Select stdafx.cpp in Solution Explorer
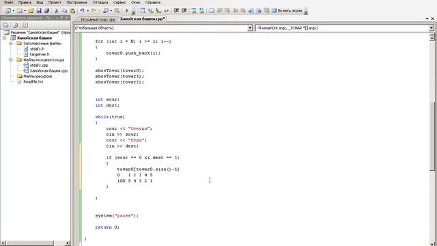Image resolution: width=437 pixels, height=246 pixels. click(x=39, y=65)
